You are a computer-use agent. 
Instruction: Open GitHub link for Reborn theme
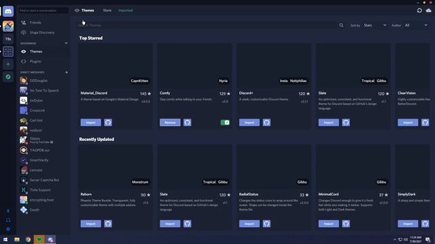(x=108, y=224)
